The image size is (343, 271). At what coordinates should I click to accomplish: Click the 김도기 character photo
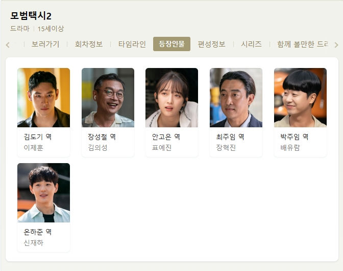pyautogui.click(x=44, y=98)
